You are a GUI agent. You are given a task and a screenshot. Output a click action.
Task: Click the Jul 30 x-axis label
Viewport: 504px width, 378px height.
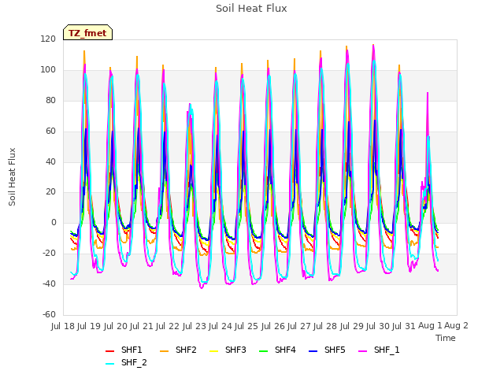pyautogui.click(x=378, y=326)
